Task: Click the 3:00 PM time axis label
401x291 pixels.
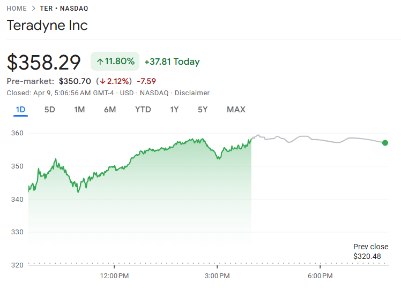Action: (218, 276)
